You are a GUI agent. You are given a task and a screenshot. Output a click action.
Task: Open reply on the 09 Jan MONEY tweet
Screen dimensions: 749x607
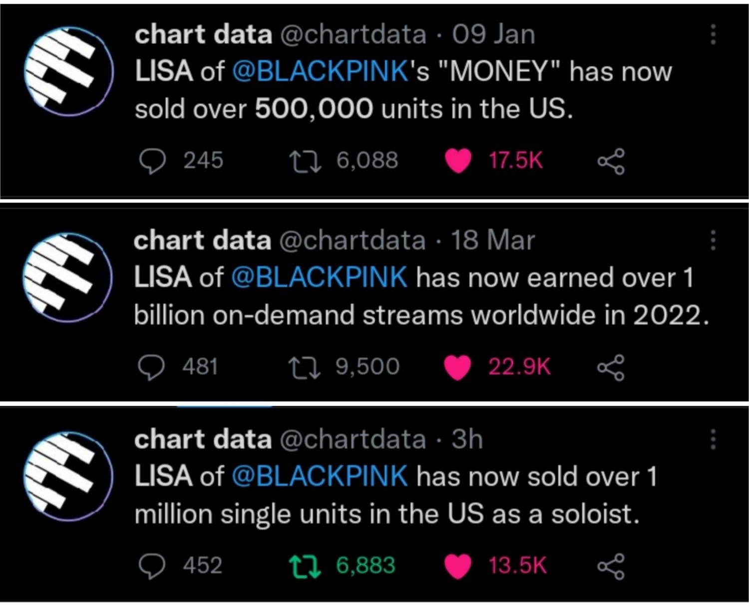pyautogui.click(x=152, y=161)
